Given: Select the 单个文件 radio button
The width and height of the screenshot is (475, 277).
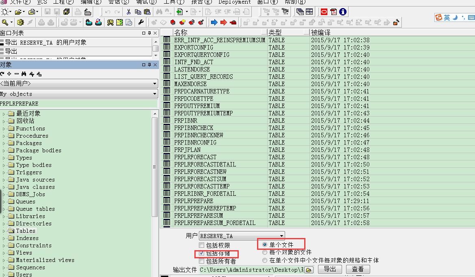Looking at the screenshot, I should 265,245.
